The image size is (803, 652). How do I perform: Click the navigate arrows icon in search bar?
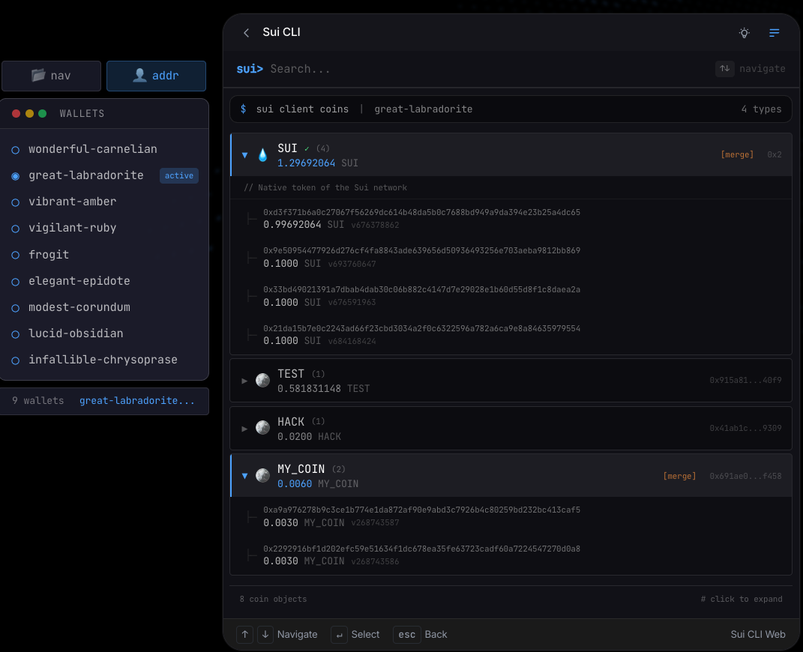pyautogui.click(x=724, y=68)
